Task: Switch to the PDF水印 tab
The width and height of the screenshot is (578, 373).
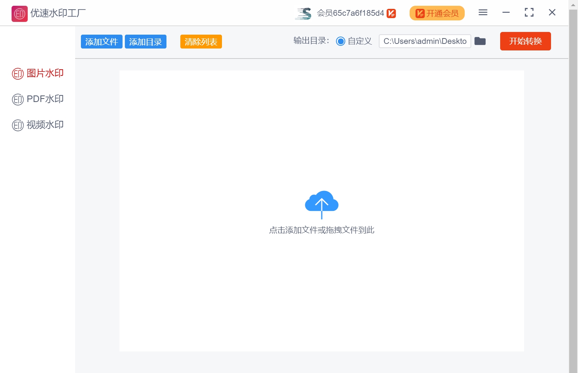Action: (x=44, y=99)
